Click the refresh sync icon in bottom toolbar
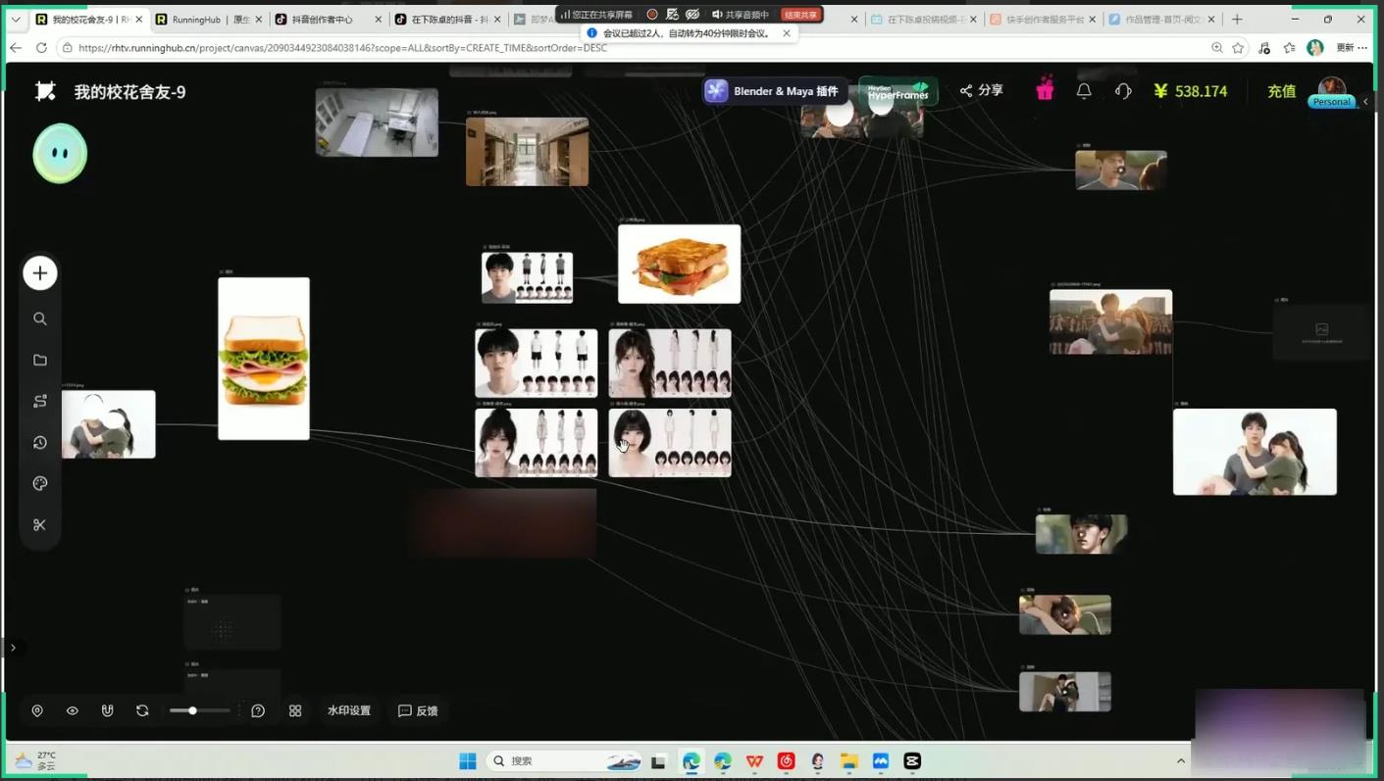 (142, 710)
